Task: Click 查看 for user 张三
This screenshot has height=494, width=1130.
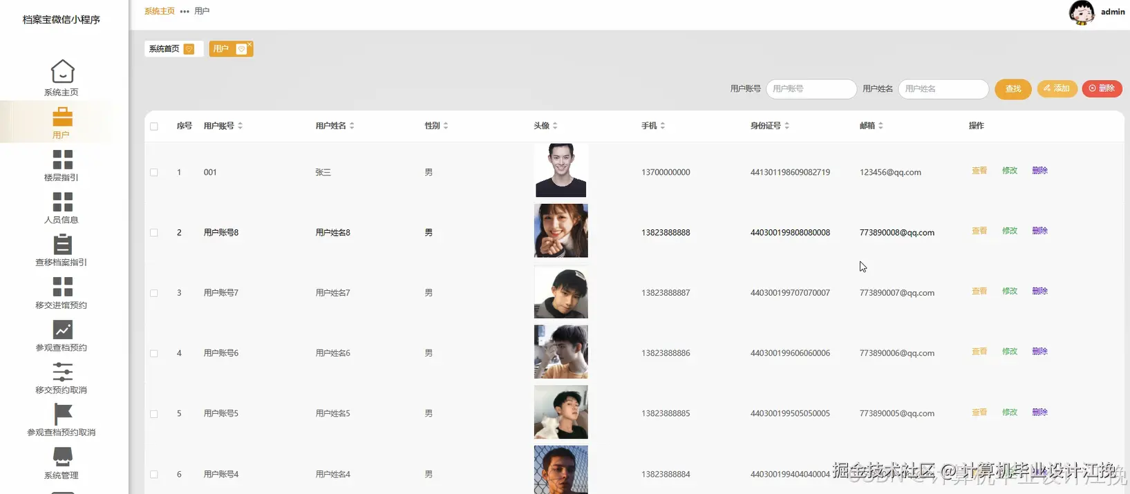Action: 979,171
